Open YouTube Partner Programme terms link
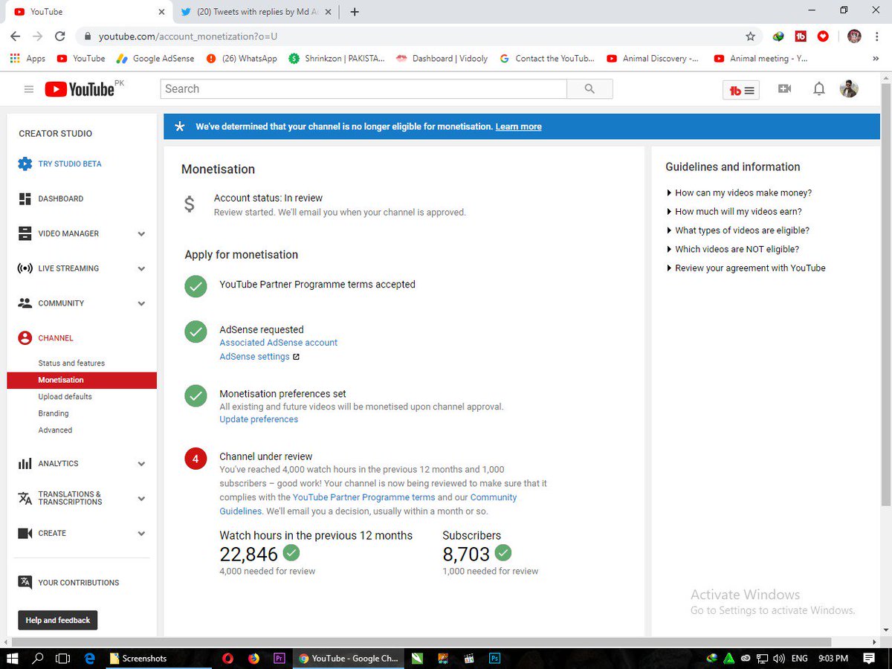This screenshot has width=892, height=669. (x=364, y=497)
